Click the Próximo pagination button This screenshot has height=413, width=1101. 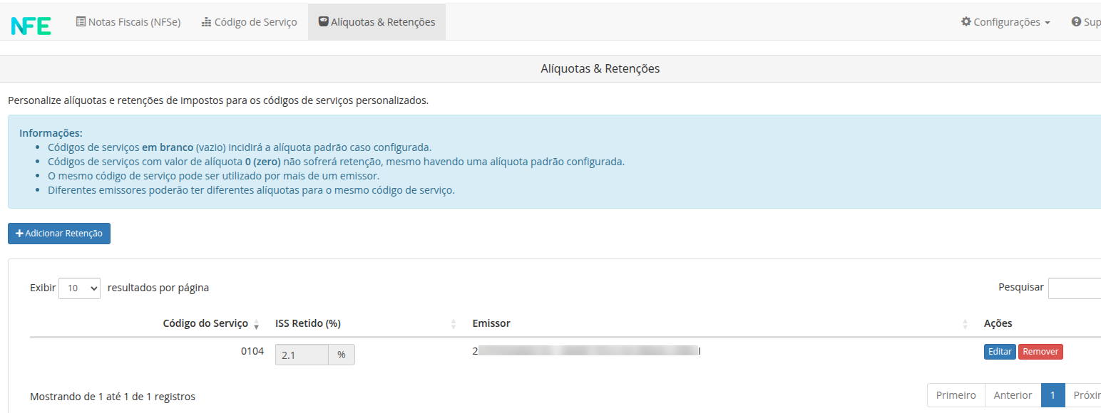1084,395
